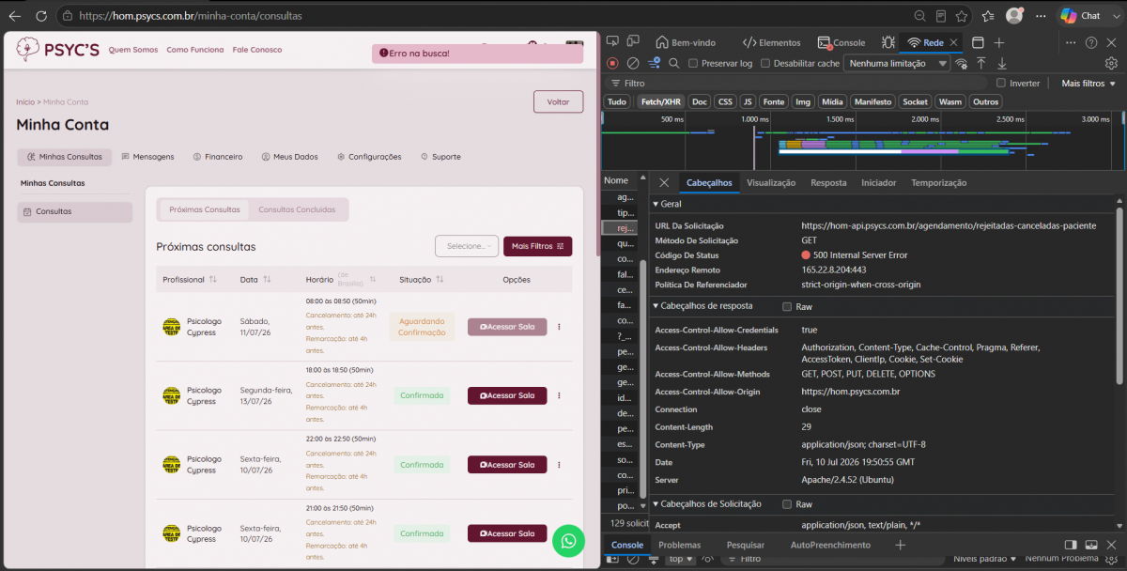
Task: Click the Voltar button
Action: click(x=558, y=101)
